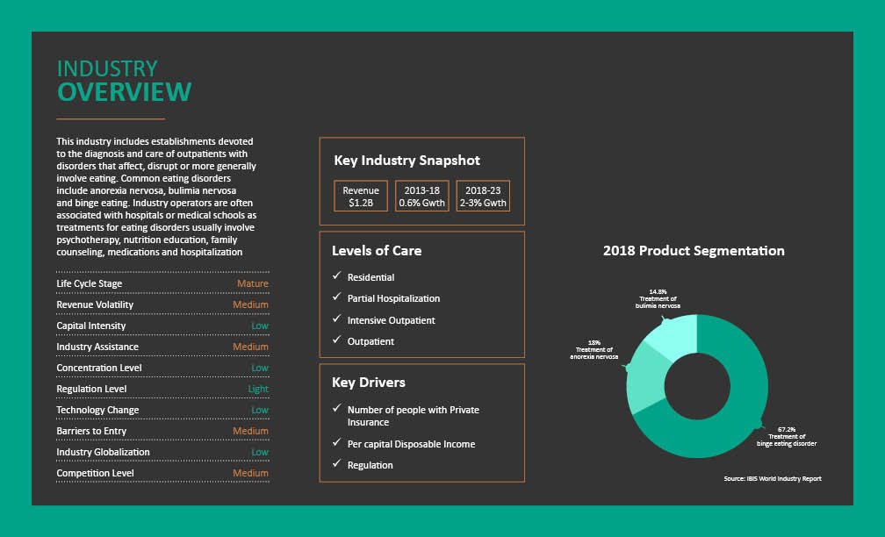Click the checkmark beside Residential
885x537 pixels.
tap(336, 276)
